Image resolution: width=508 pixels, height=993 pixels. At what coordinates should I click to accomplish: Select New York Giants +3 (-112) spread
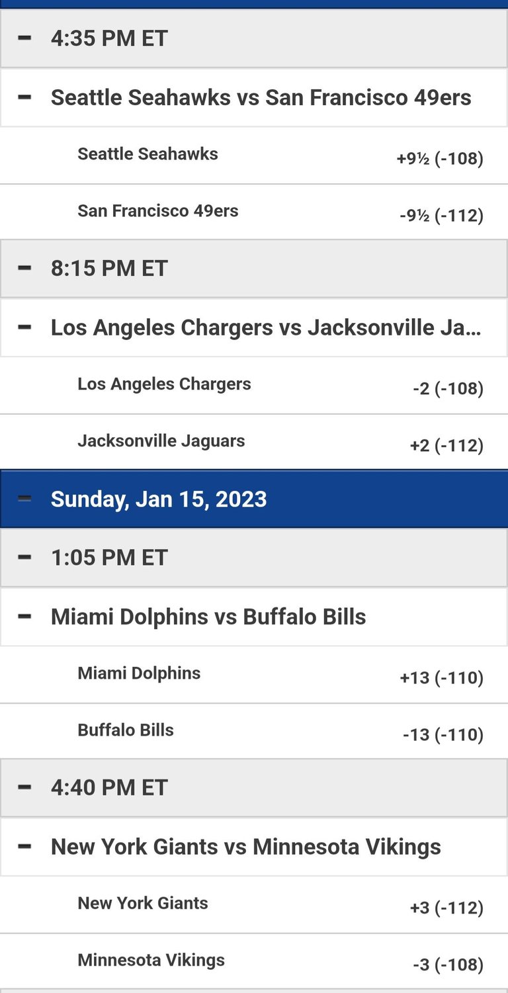tap(446, 908)
